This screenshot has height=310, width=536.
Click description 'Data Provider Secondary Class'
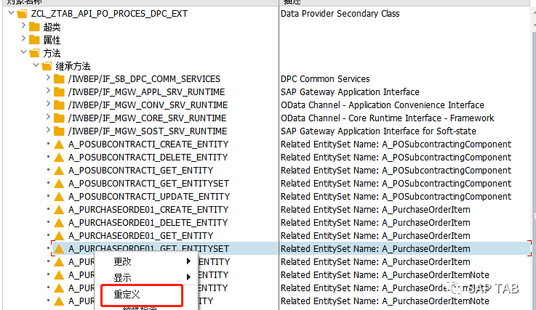coord(340,14)
